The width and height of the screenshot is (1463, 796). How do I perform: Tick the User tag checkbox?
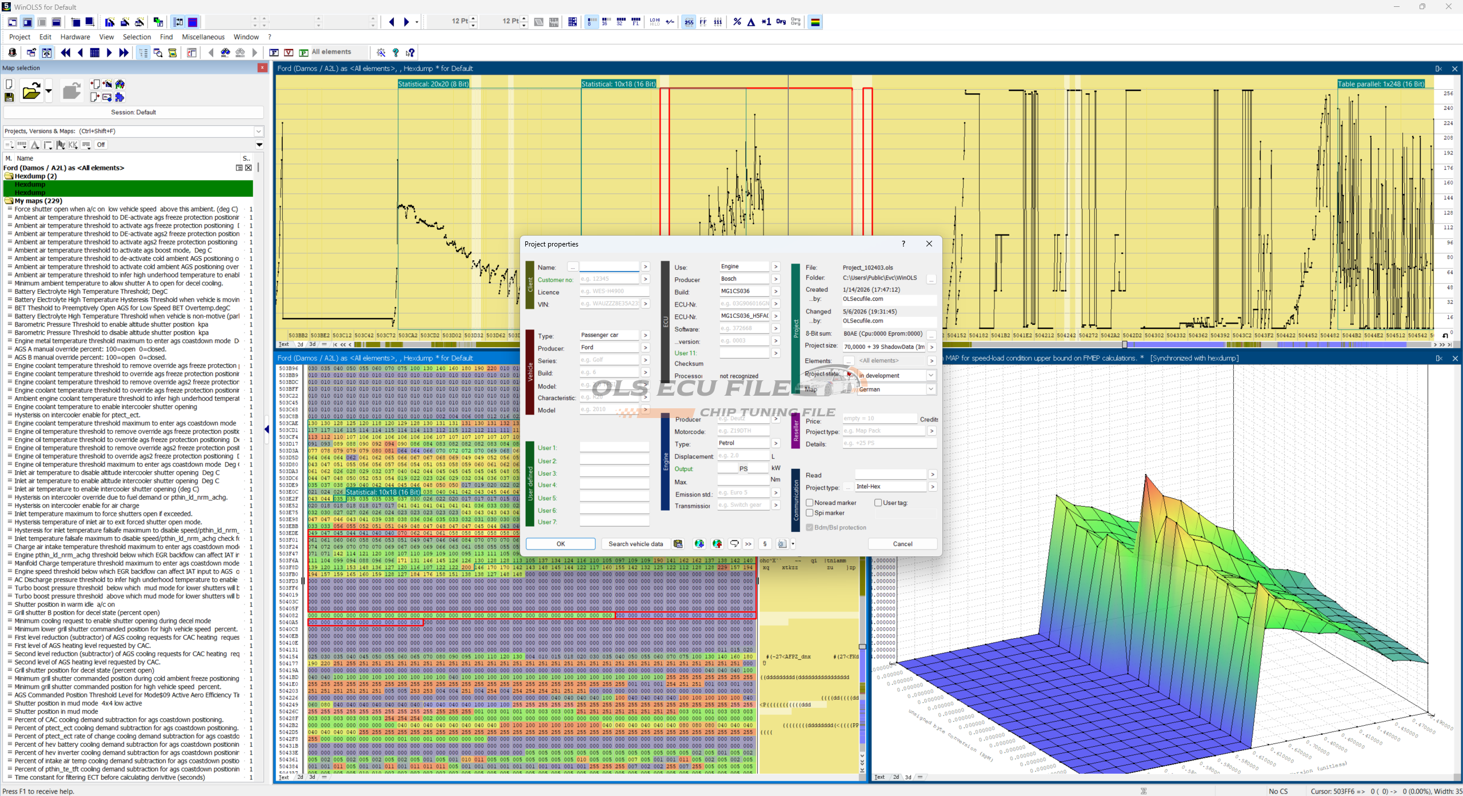pyautogui.click(x=878, y=503)
